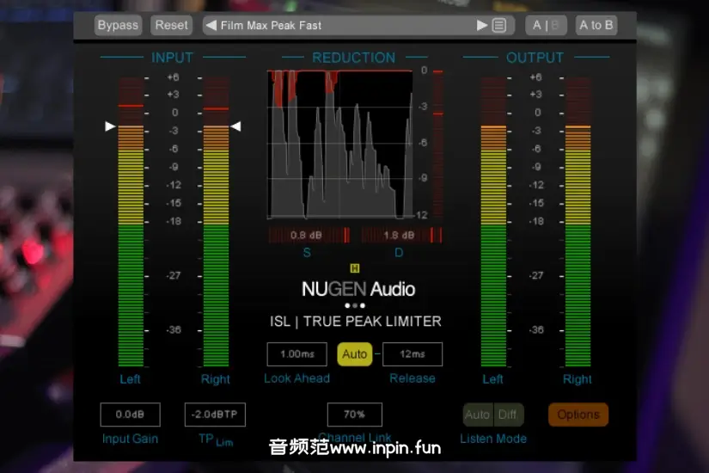Click the previous preset left arrow
The height and width of the screenshot is (473, 709).
[211, 25]
